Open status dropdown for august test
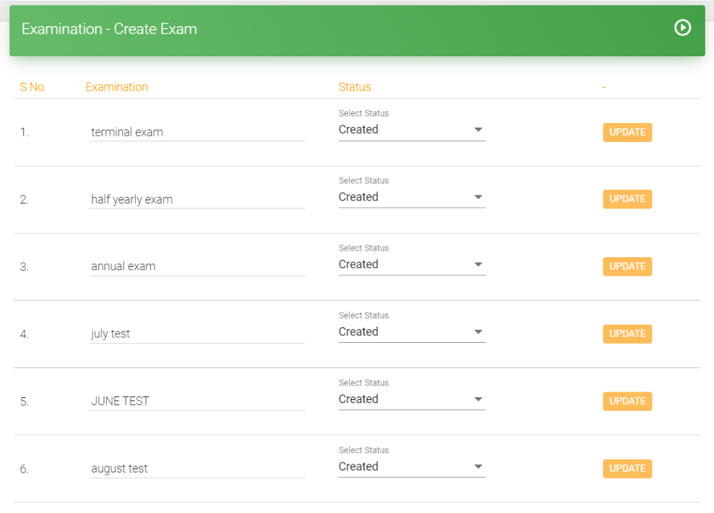 412,466
